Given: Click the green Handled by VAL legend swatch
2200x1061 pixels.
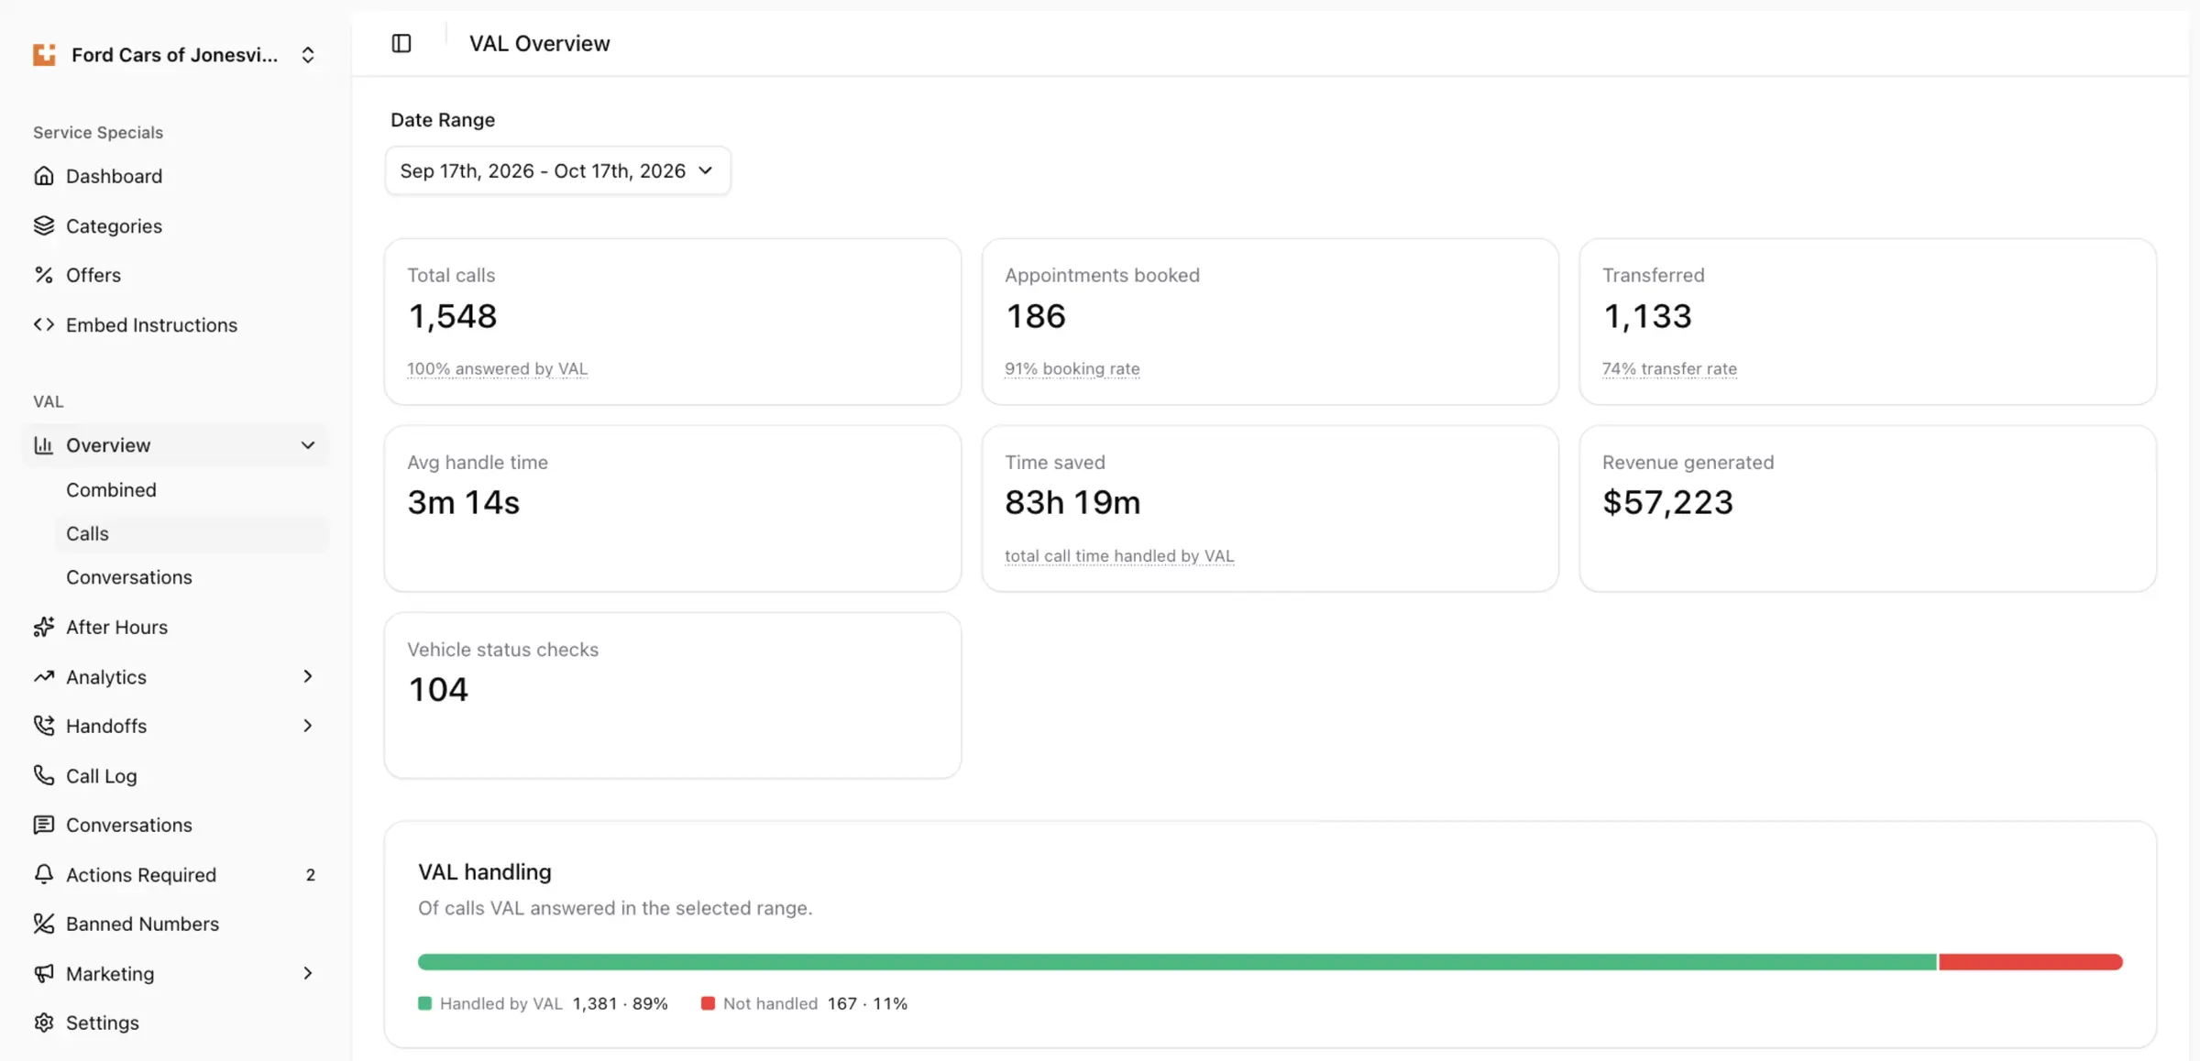Looking at the screenshot, I should point(424,1003).
